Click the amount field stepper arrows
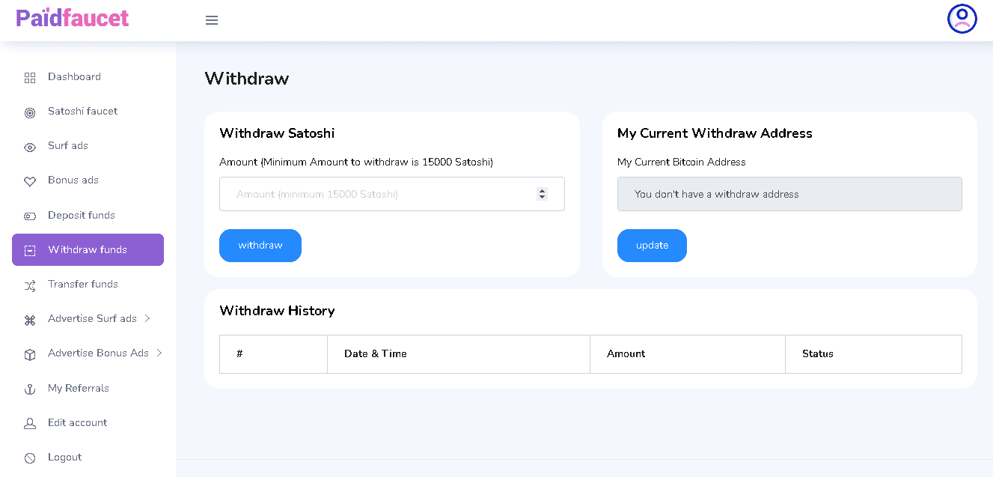Image resolution: width=993 pixels, height=477 pixels. [542, 194]
